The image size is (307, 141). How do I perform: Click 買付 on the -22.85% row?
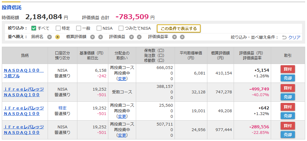(x=288, y=126)
